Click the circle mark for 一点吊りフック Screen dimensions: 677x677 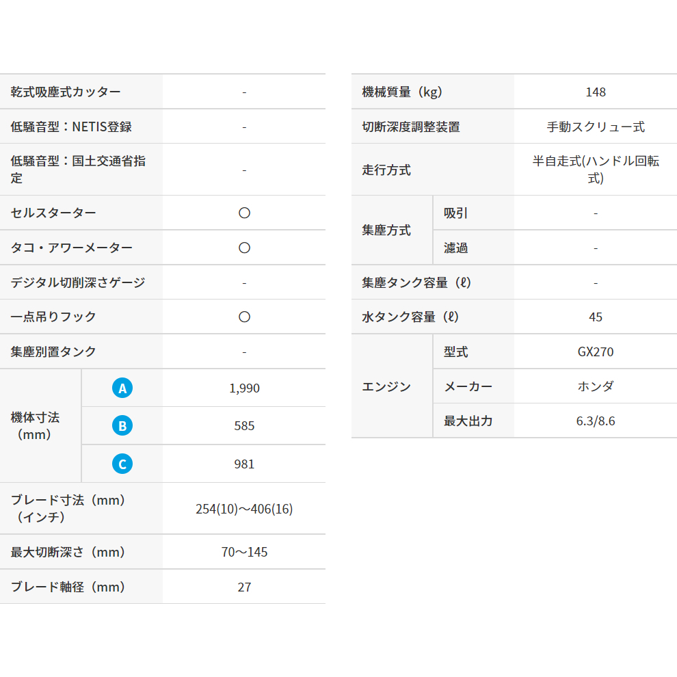coord(244,317)
